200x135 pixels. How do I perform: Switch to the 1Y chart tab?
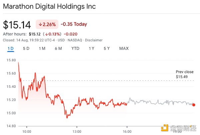pyautogui.click(x=91, y=49)
